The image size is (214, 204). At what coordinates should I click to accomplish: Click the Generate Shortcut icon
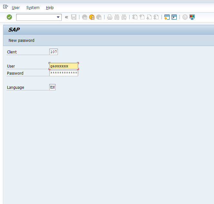point(174,17)
